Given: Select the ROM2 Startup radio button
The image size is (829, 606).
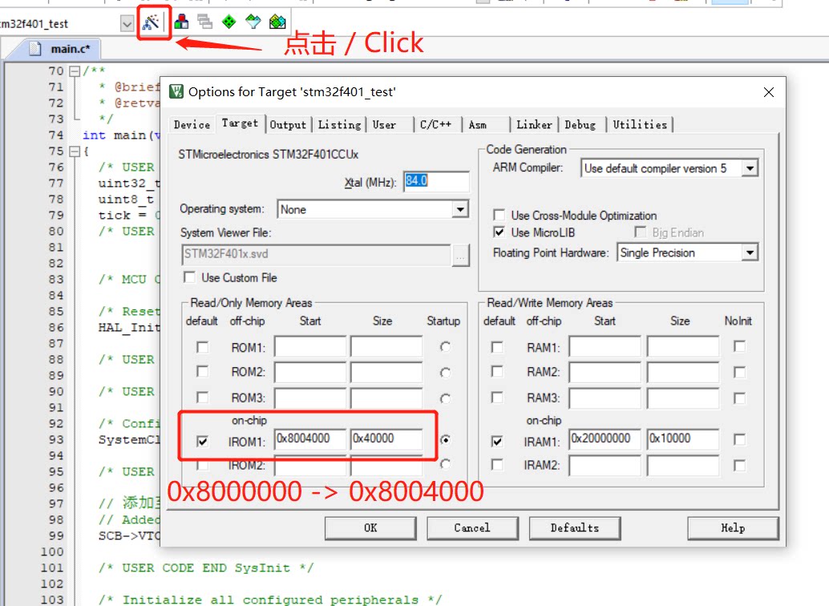Looking at the screenshot, I should (x=445, y=373).
